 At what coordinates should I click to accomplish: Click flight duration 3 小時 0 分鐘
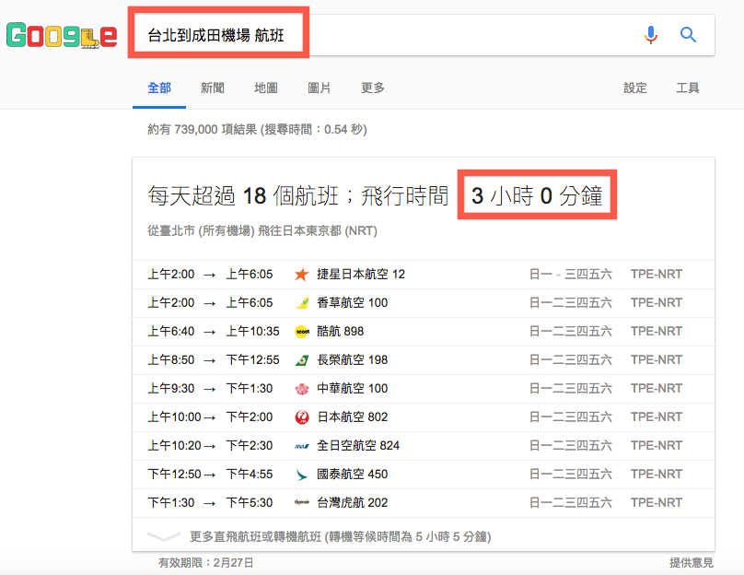pyautogui.click(x=537, y=195)
